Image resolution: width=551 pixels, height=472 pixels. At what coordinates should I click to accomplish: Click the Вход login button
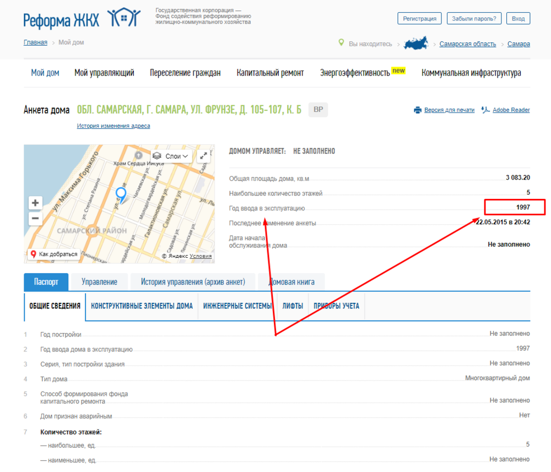(518, 18)
